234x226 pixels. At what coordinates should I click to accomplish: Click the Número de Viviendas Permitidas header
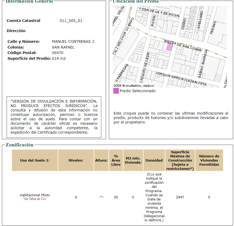(209, 160)
